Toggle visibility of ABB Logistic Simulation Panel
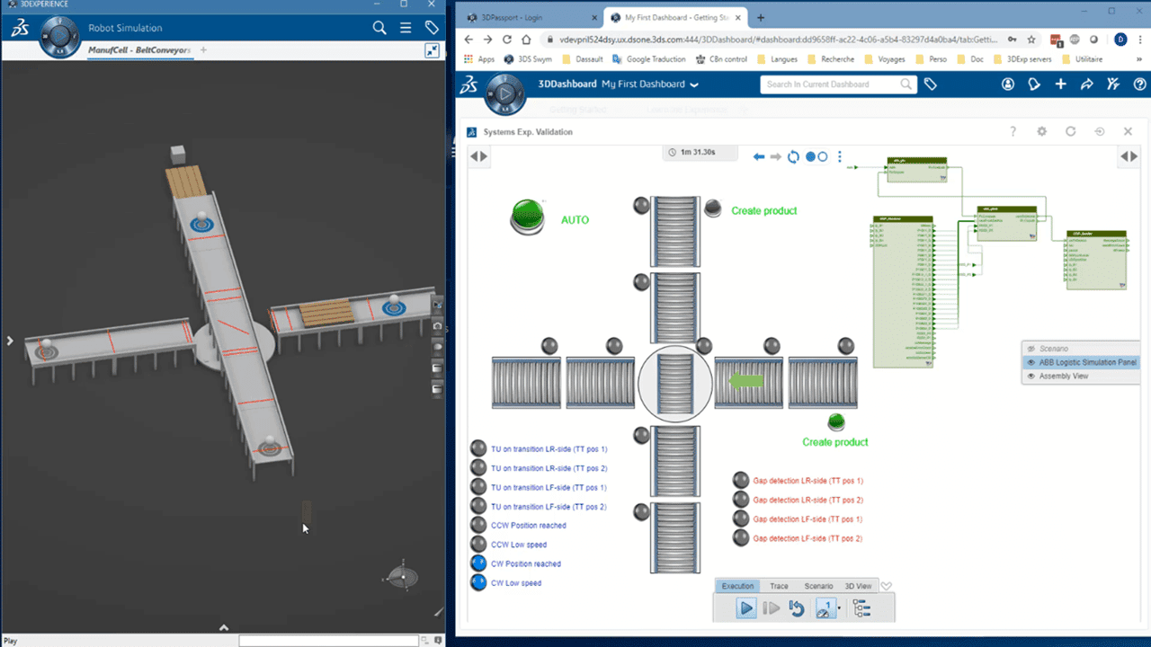Screen dimensions: 1151x647 pos(1031,362)
